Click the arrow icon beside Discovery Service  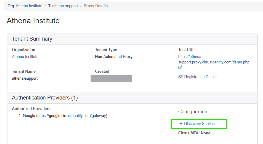(x=181, y=124)
